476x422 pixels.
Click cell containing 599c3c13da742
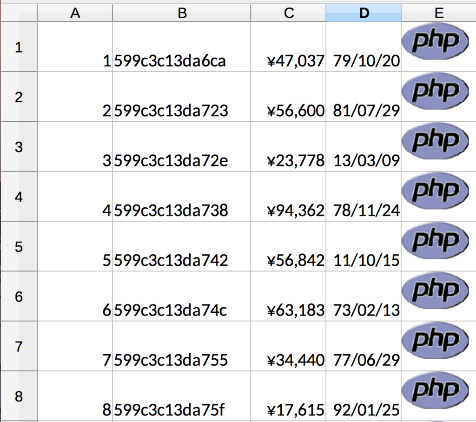[x=182, y=246]
